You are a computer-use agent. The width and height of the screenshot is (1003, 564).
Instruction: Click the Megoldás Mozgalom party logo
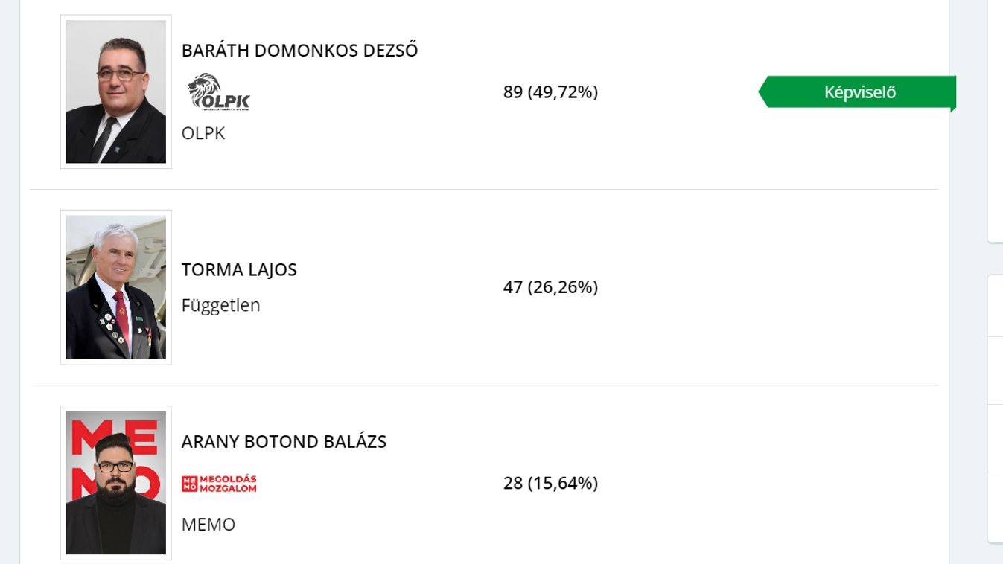click(219, 484)
